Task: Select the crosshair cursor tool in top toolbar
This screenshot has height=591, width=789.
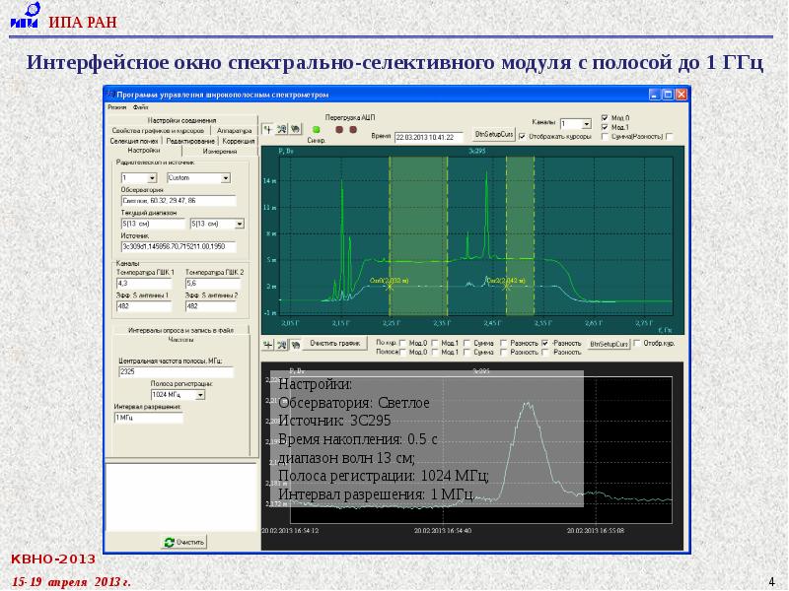Action: [x=267, y=129]
